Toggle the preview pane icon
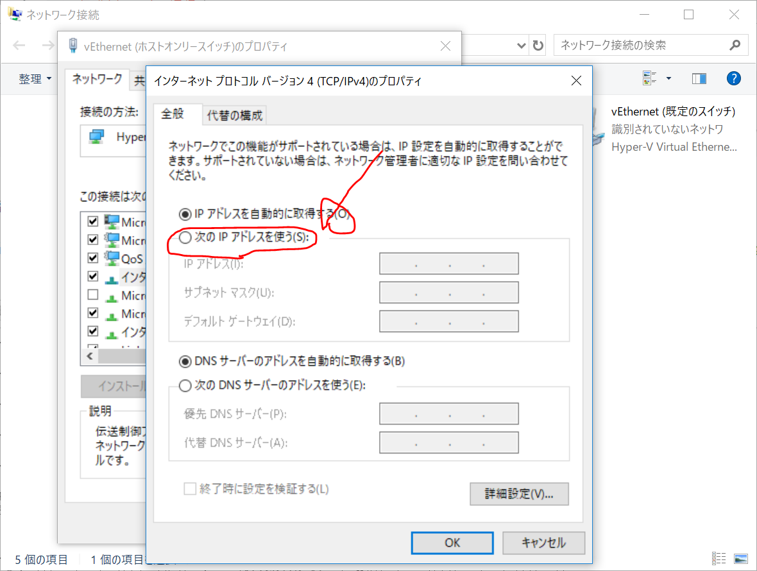The height and width of the screenshot is (571, 757). coord(699,78)
